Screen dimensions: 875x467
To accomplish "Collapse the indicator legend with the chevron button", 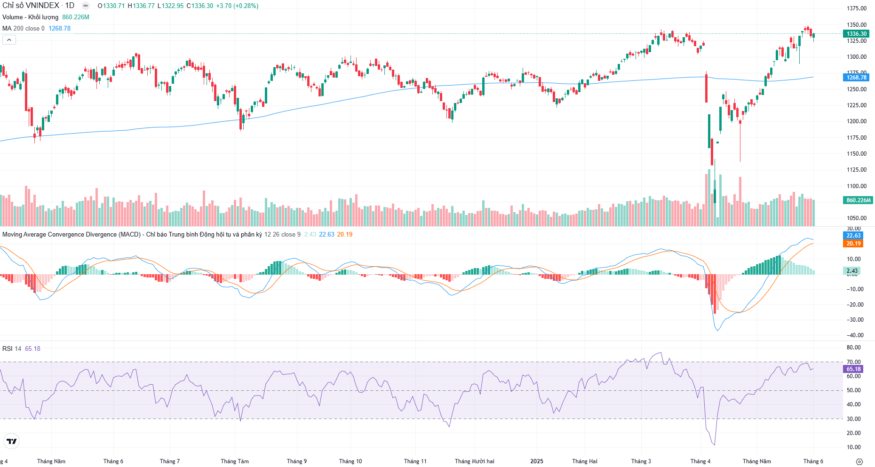I will [x=9, y=40].
